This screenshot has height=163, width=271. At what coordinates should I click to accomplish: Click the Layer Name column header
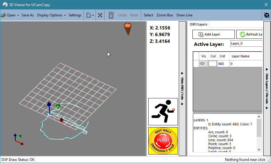[246, 56]
